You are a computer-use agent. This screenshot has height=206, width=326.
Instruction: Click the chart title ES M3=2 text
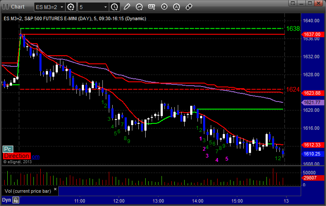click(75, 18)
